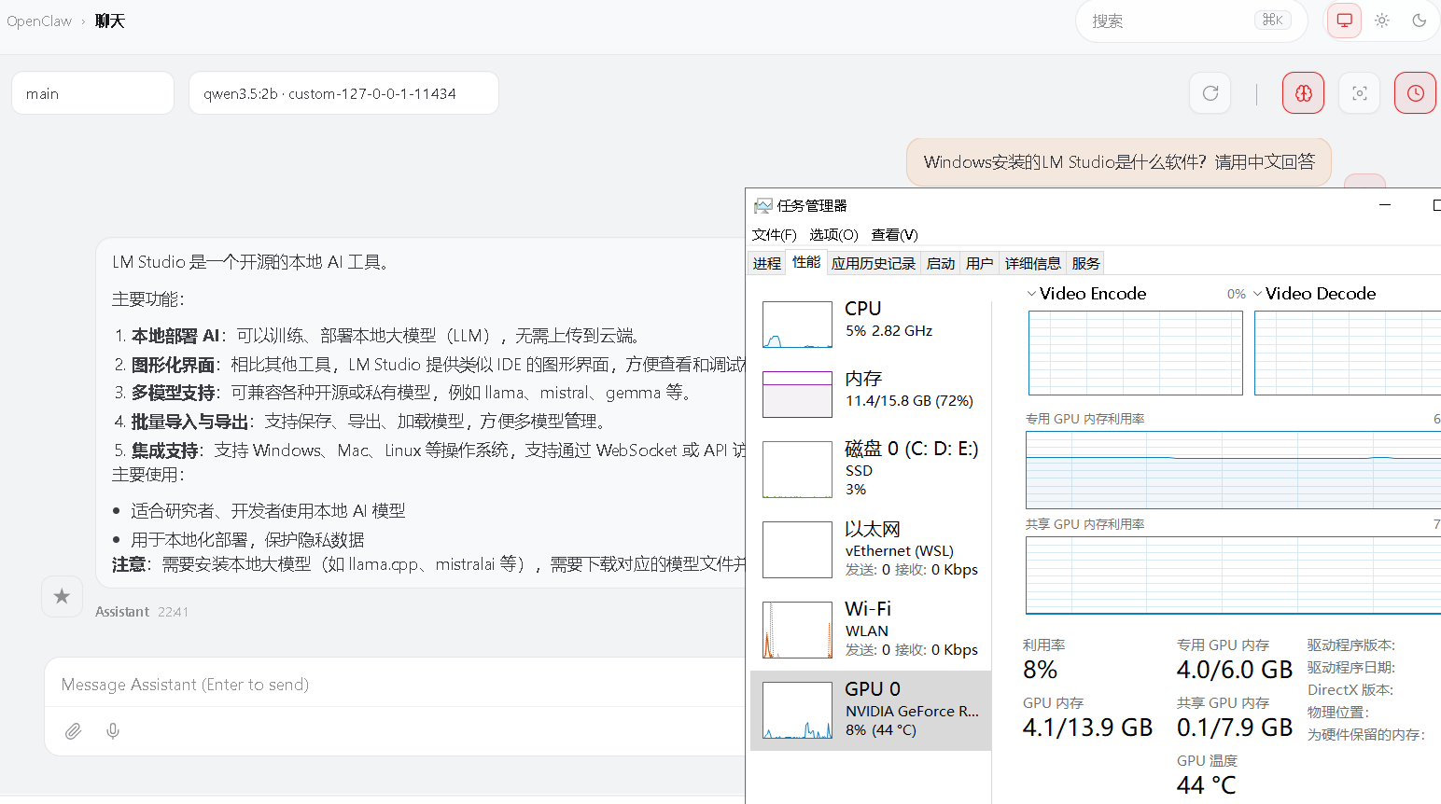Select the GPU 0 NVIDIA performance item
The image size is (1441, 804).
pos(871,710)
